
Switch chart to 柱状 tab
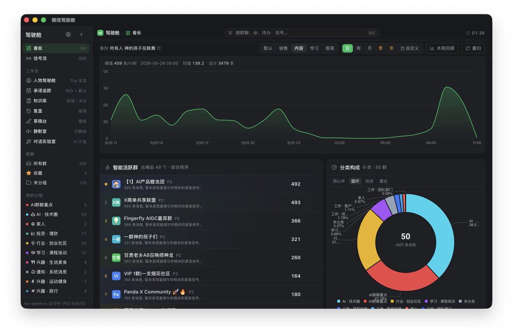tap(369, 181)
